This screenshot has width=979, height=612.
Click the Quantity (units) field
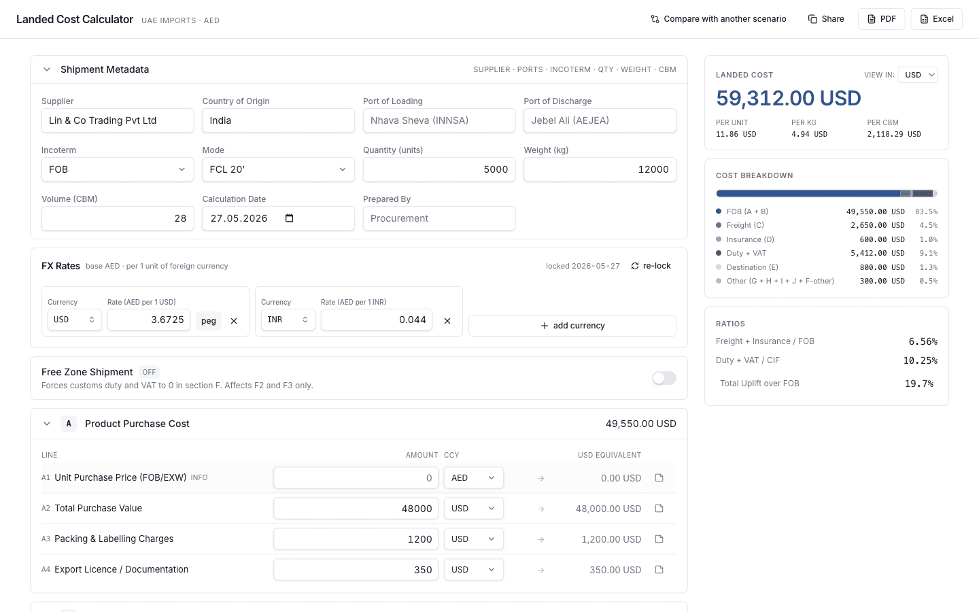click(x=439, y=169)
